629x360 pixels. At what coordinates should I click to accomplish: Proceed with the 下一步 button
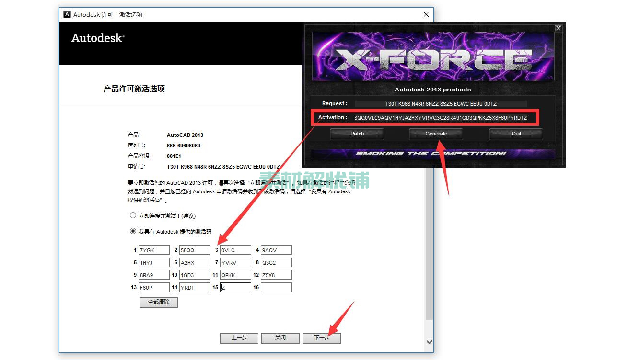(322, 338)
